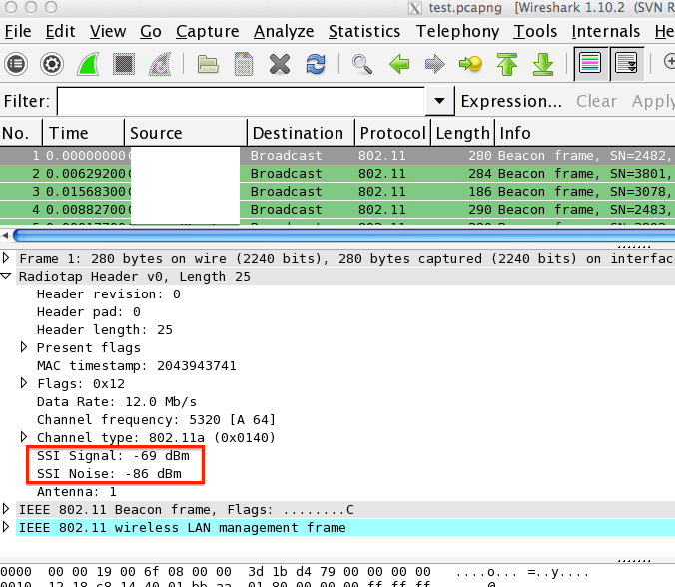
Task: Collapse the Radiotap Header section
Action: 6,276
